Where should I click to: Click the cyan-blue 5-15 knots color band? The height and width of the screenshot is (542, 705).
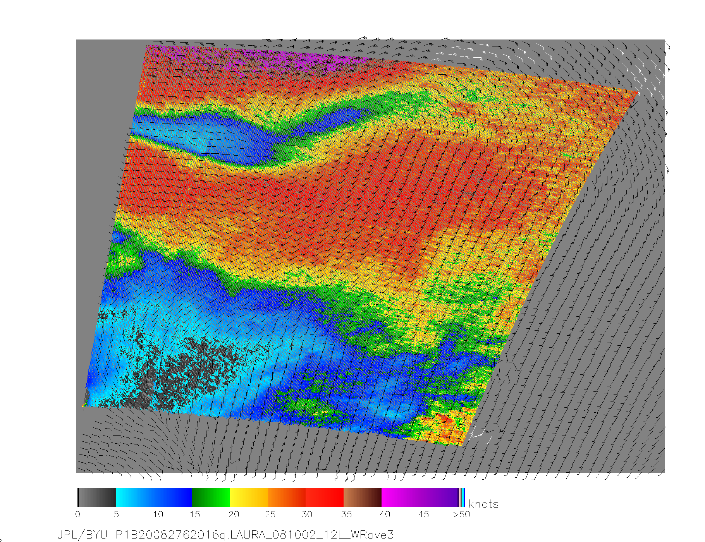(154, 497)
